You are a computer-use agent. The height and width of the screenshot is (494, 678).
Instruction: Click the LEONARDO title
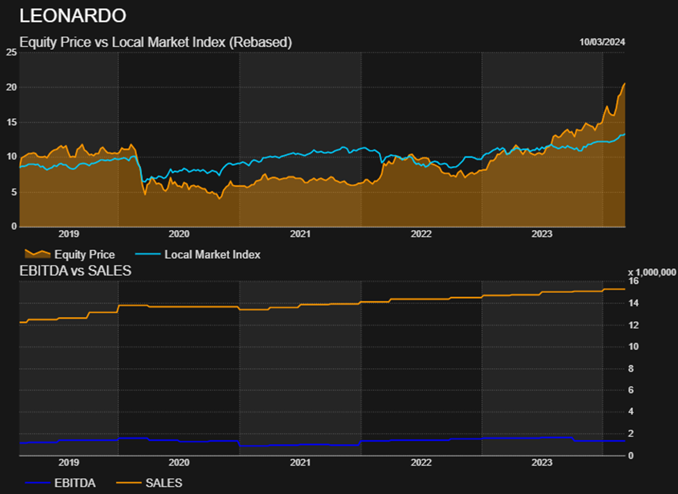[x=72, y=16]
